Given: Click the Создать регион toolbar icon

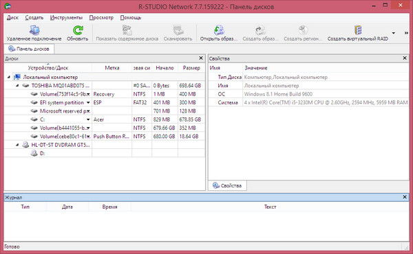Looking at the screenshot, I should pos(303,30).
